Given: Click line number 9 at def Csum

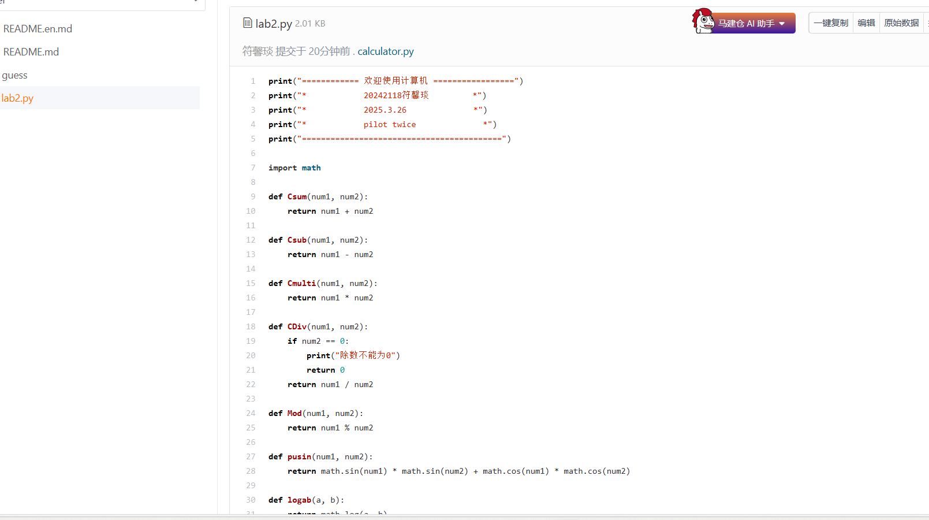Looking at the screenshot, I should pyautogui.click(x=253, y=196).
